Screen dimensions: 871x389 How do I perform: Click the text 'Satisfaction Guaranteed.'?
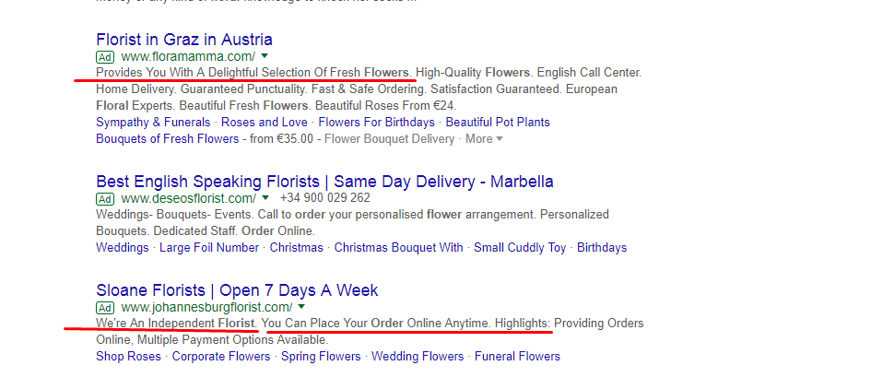496,88
